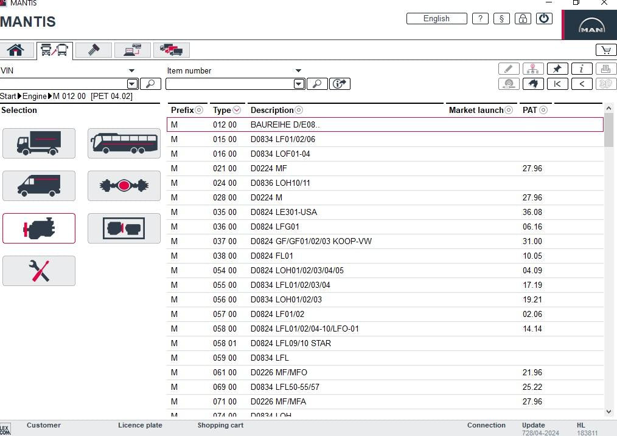Select row D0824 GF/GF01/02/03 KOOP-VW
This screenshot has width=617, height=436.
[385, 241]
